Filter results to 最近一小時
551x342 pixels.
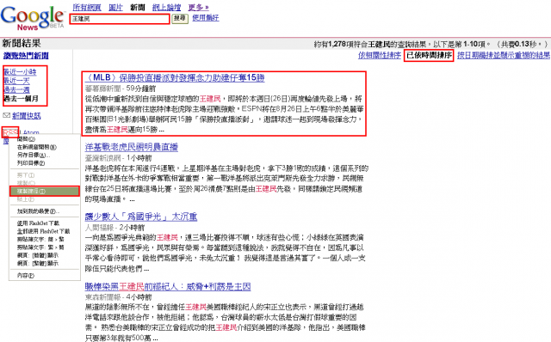pos(20,71)
